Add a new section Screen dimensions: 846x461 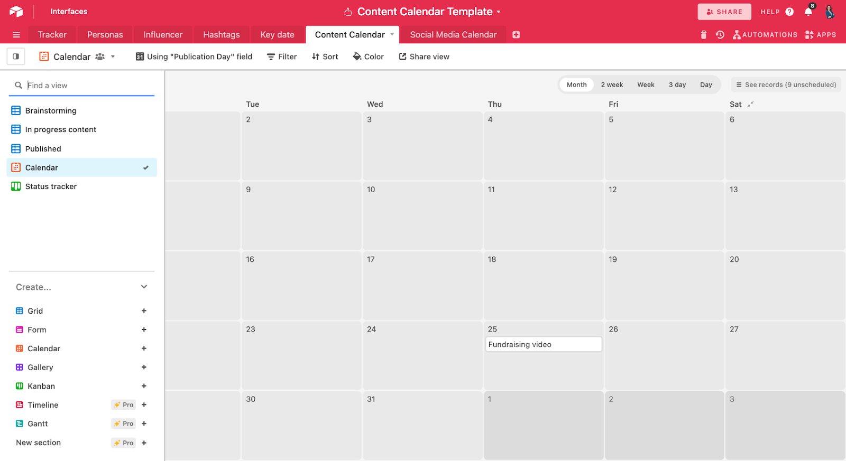(144, 443)
